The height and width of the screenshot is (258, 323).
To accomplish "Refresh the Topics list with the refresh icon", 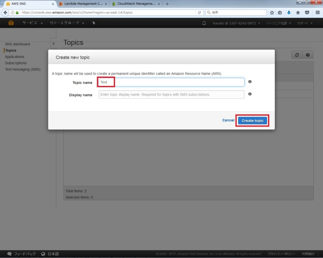I will [x=297, y=55].
